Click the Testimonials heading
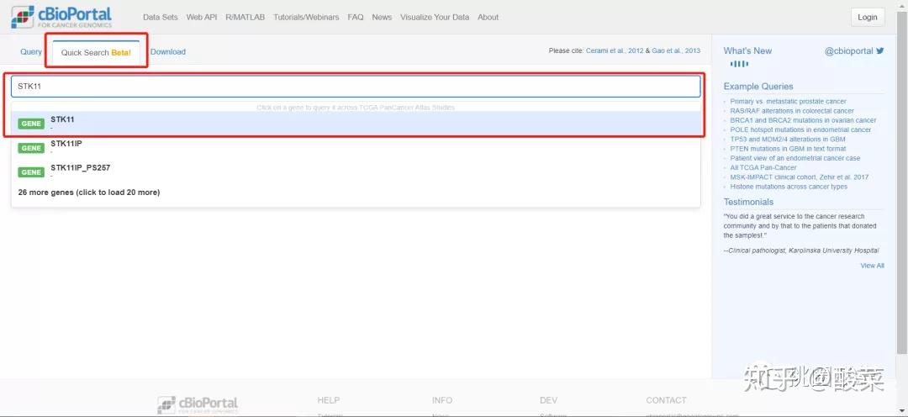908x417 pixels. tap(749, 202)
